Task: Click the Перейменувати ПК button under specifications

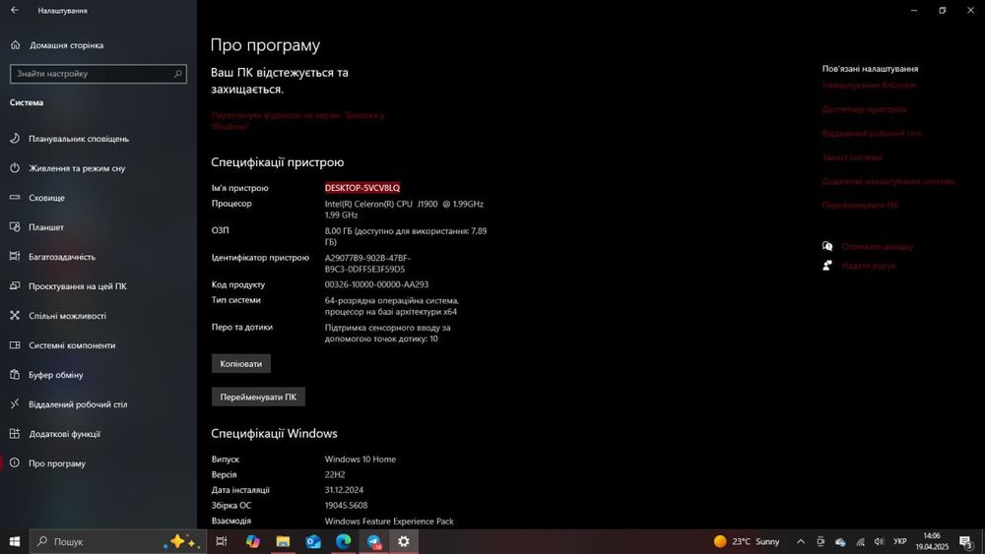Action: coord(258,397)
